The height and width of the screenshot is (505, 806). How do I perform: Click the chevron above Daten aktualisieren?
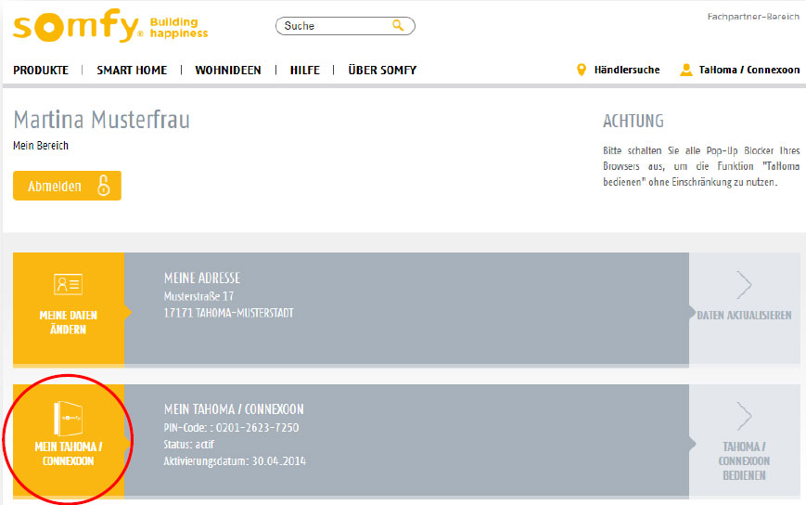pos(744,285)
